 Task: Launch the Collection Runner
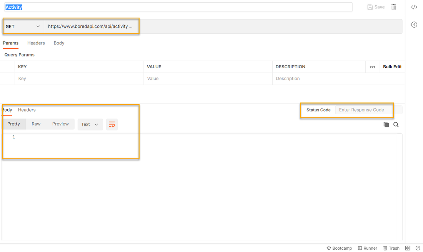tap(367, 248)
